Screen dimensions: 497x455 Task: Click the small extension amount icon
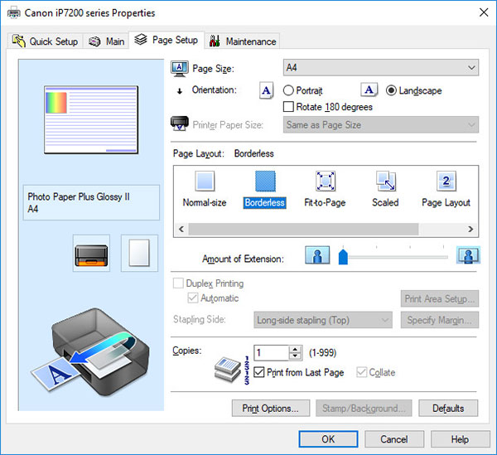coord(317,255)
